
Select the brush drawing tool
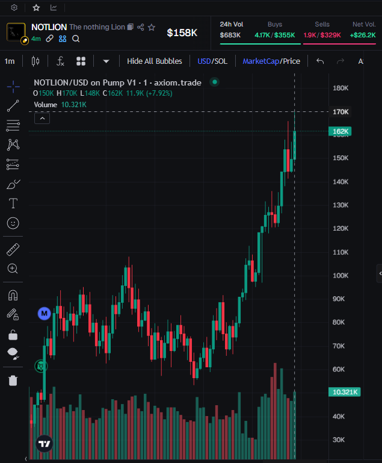tap(13, 184)
